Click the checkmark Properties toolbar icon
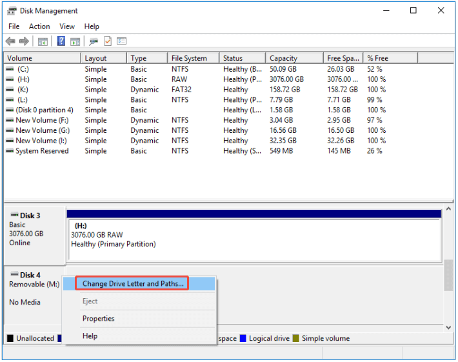This screenshot has width=458, height=362. 108,41
